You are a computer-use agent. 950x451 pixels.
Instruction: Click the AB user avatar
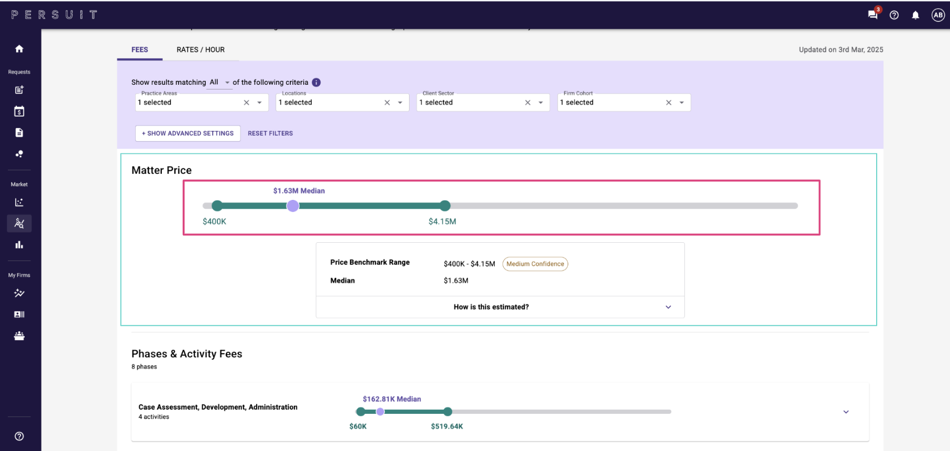coord(938,15)
